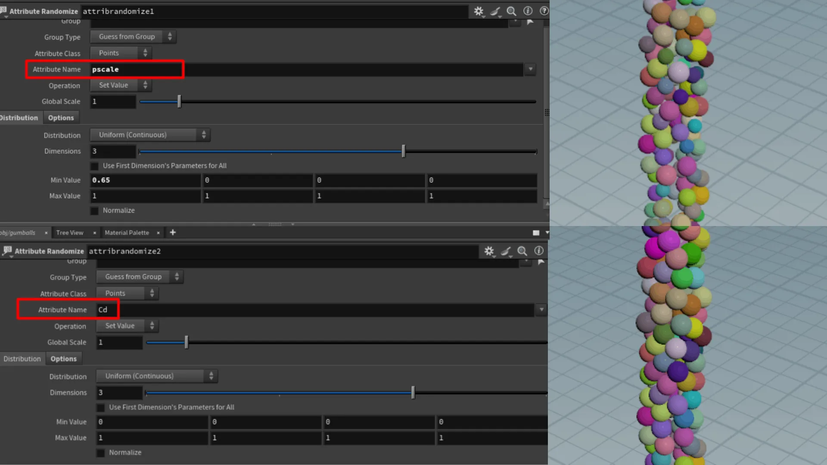Image resolution: width=827 pixels, height=465 pixels.
Task: Click the parameter search magnifier on attribrandomize1
Action: pos(511,11)
